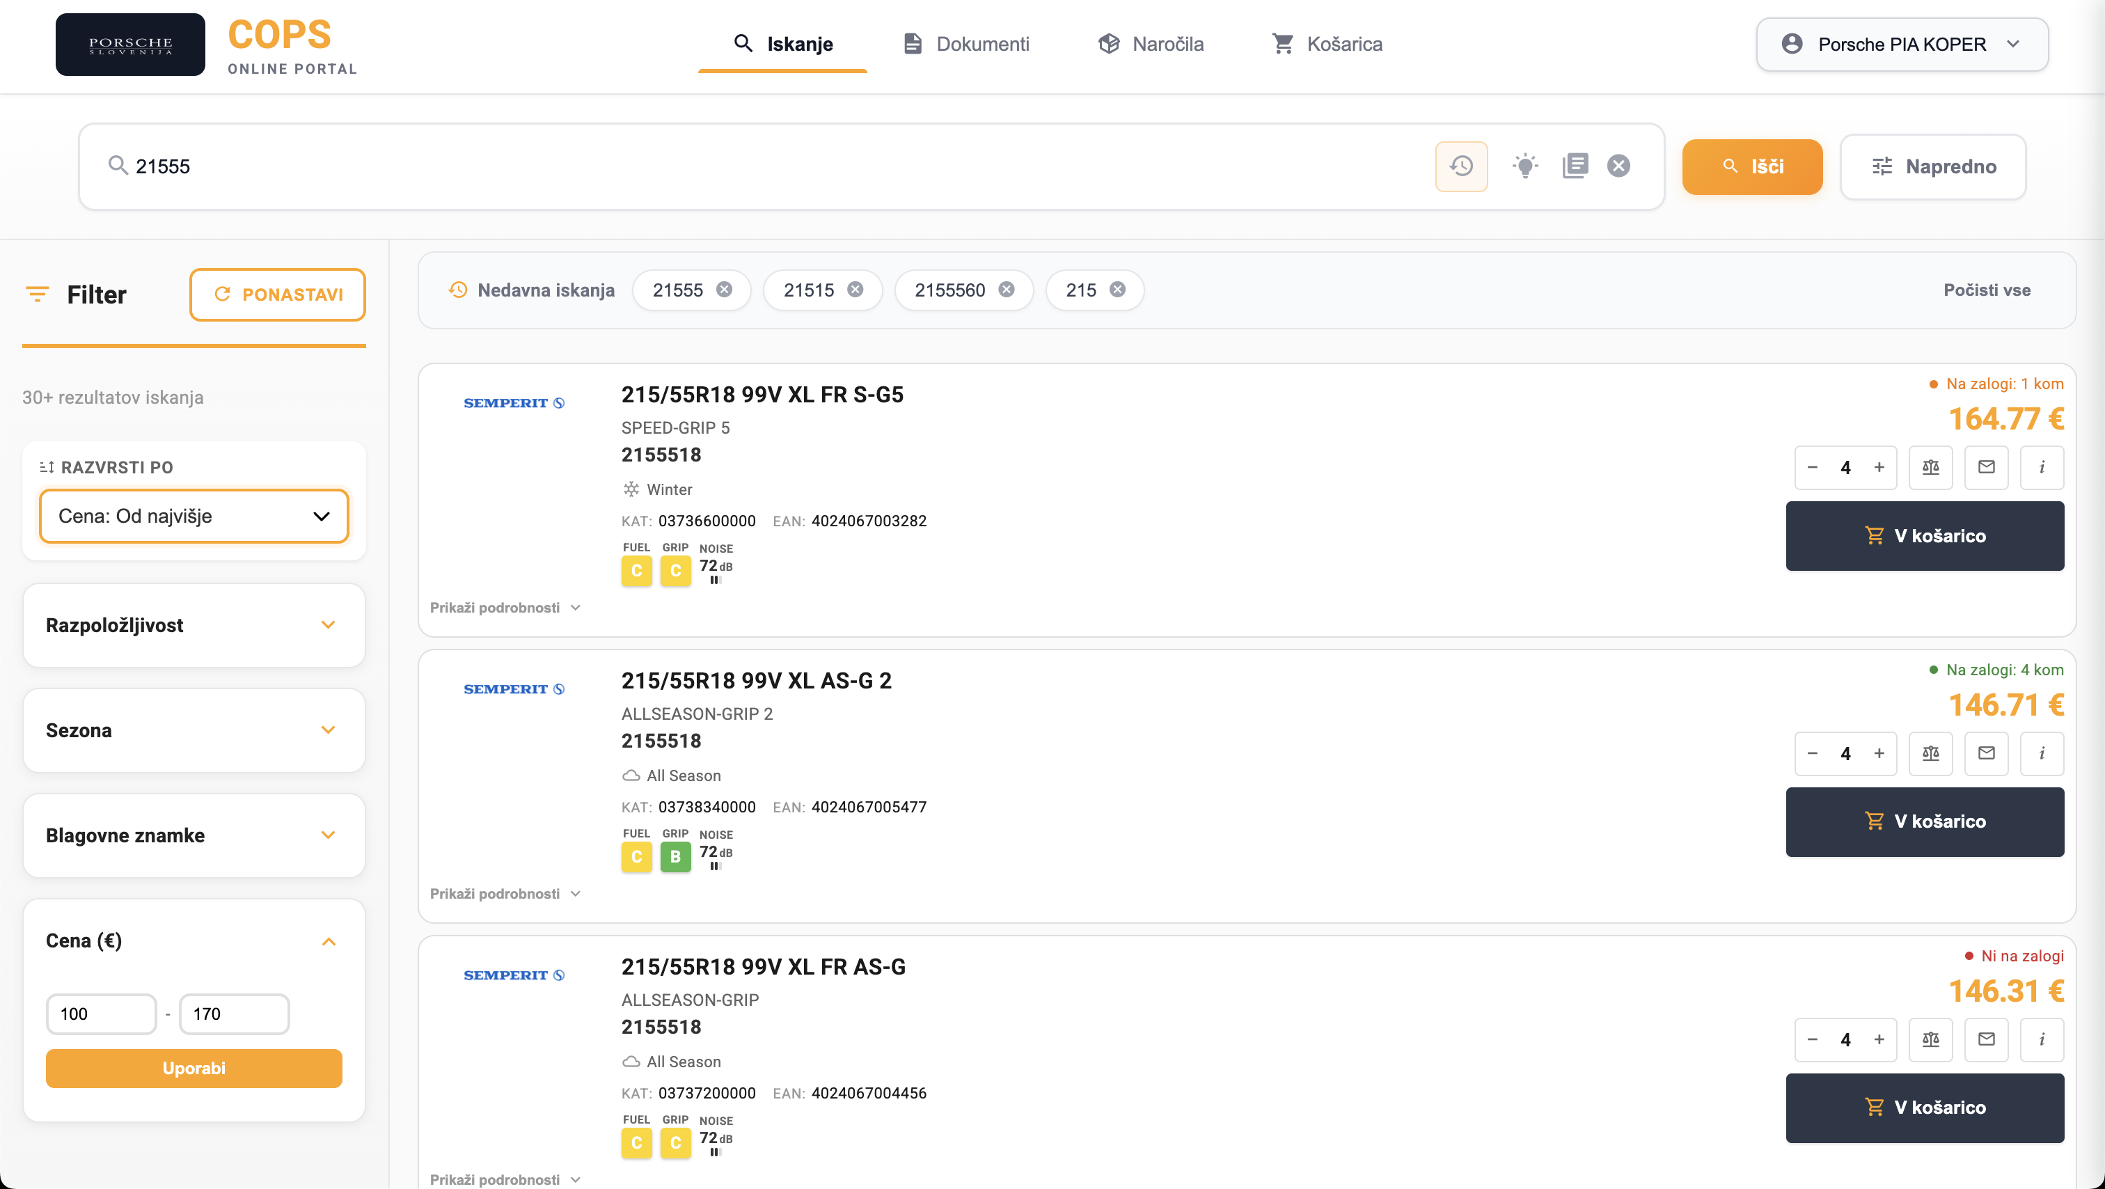Decrease quantity for S-G5 tire
This screenshot has width=2105, height=1189.
[1812, 467]
